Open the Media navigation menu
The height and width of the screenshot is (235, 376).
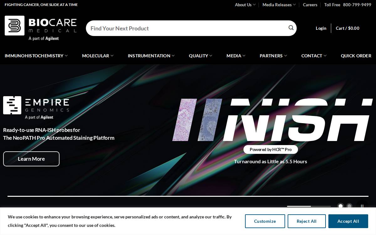click(x=236, y=56)
